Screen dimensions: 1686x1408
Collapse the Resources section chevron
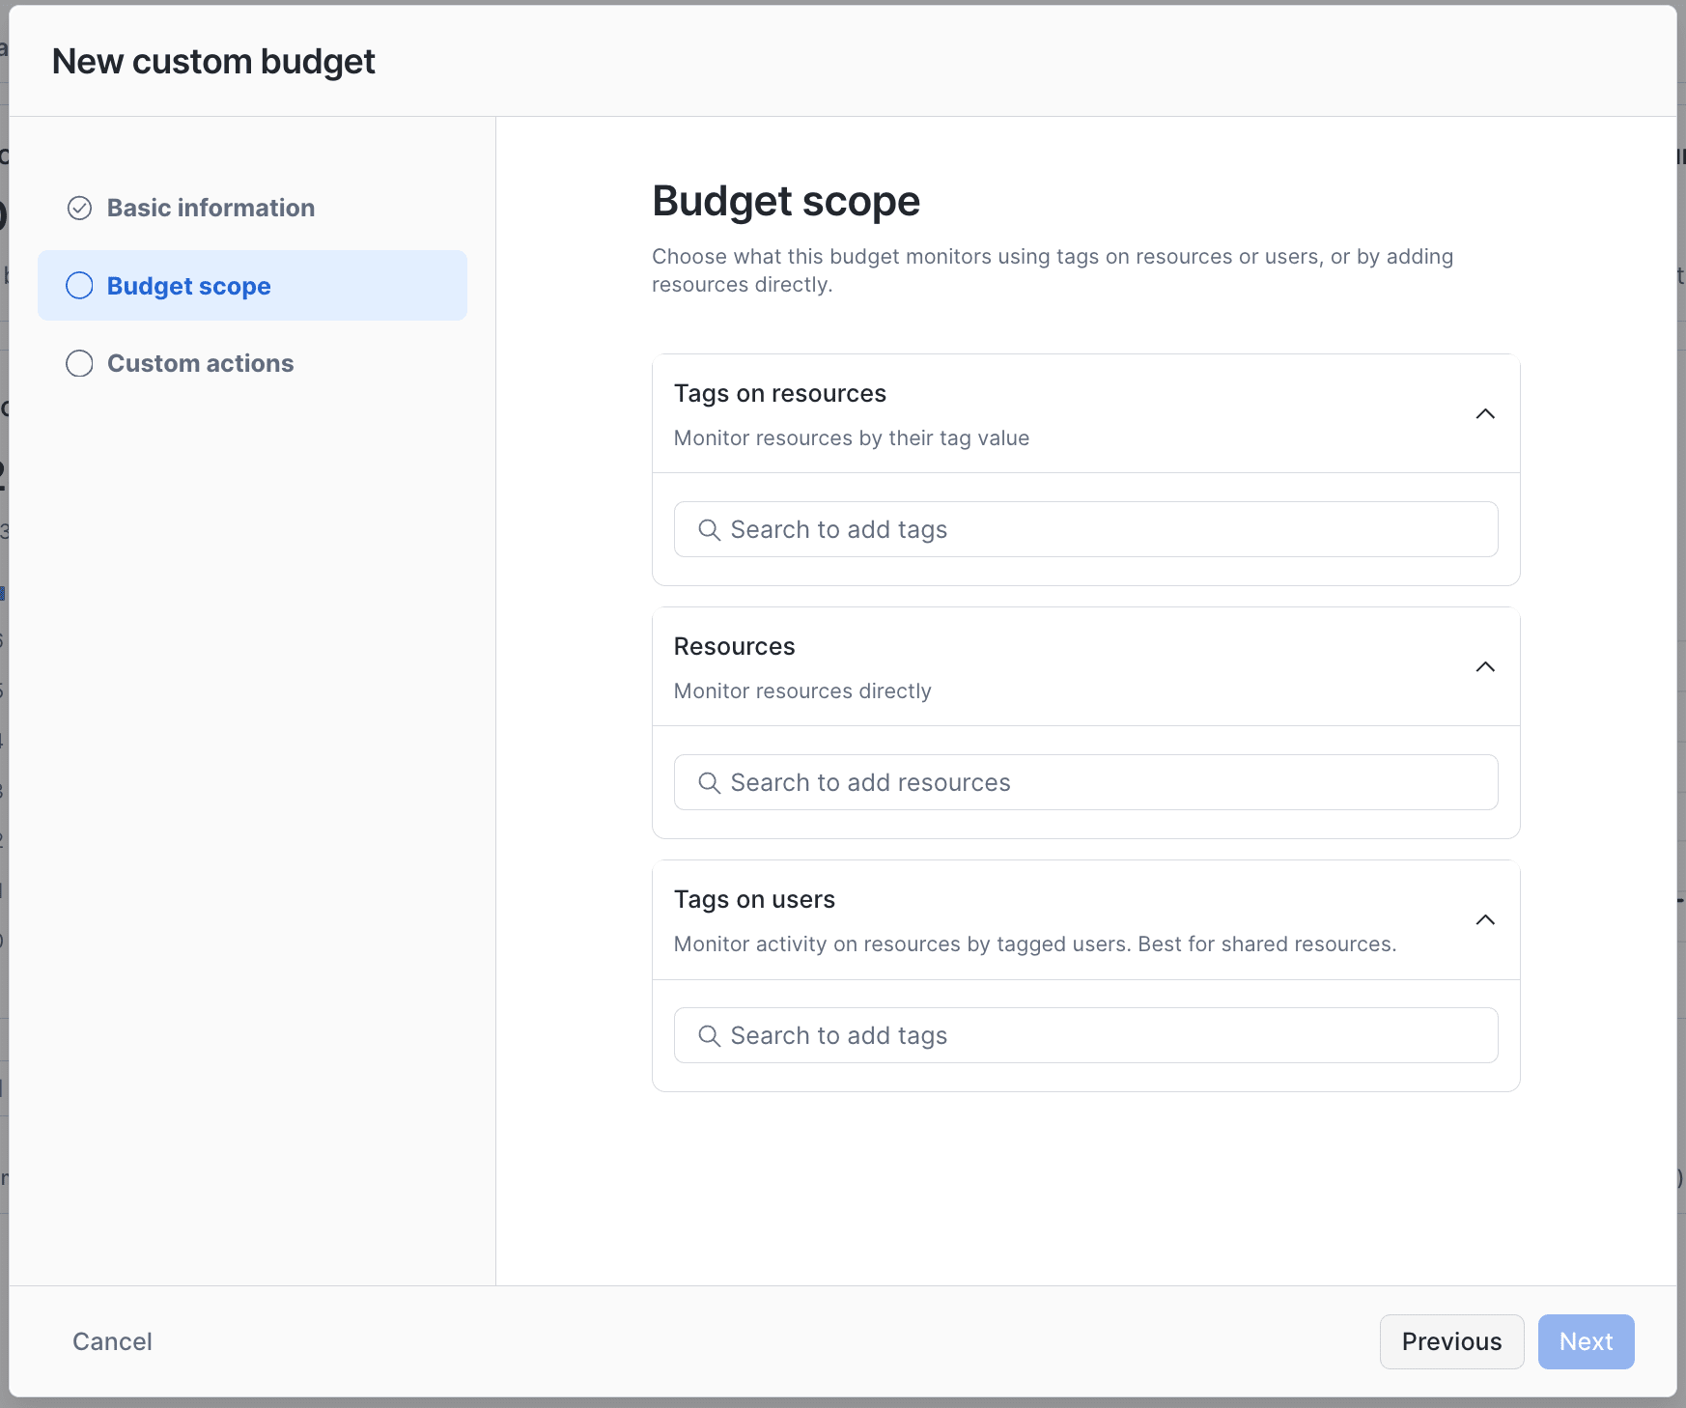[x=1485, y=667]
